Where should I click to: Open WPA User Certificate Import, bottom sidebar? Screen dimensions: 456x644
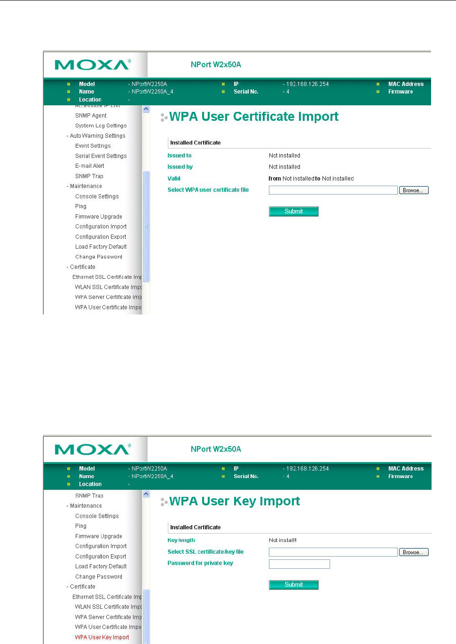click(x=109, y=627)
